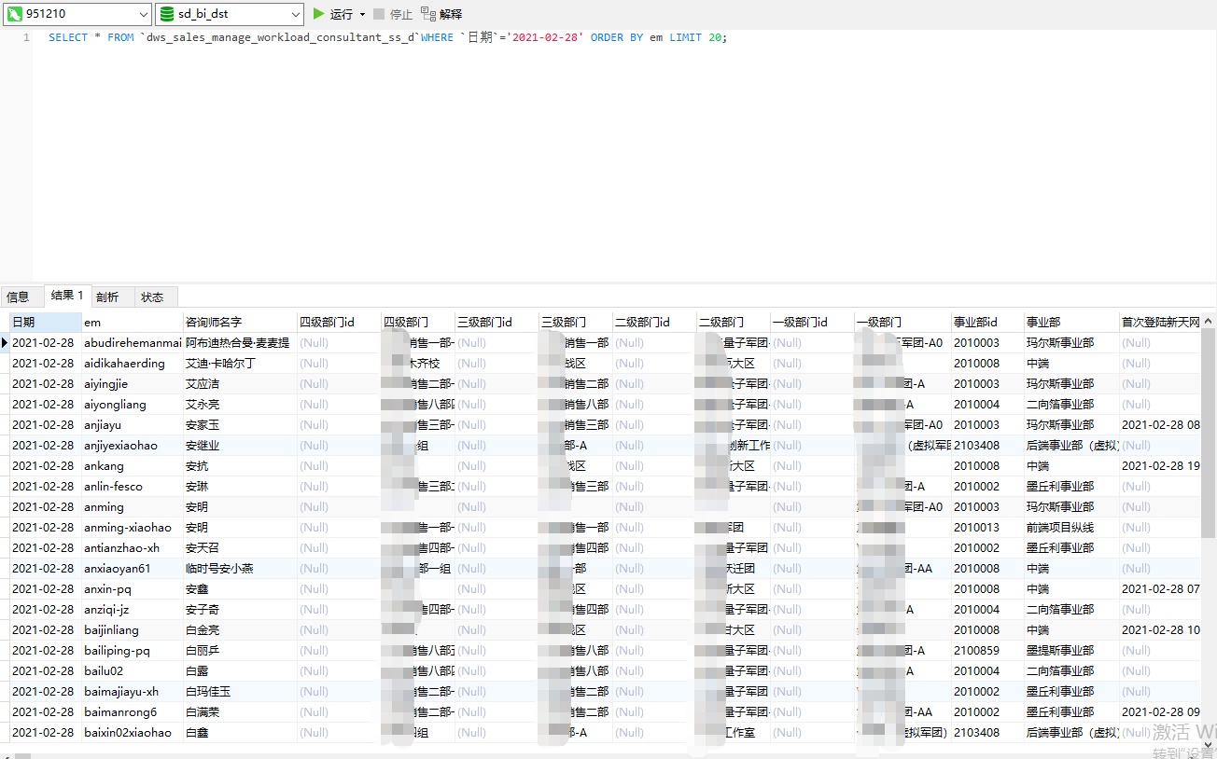Viewport: 1217px width, 759px height.
Task: Select the cell aiyongliang
Action: coord(133,405)
